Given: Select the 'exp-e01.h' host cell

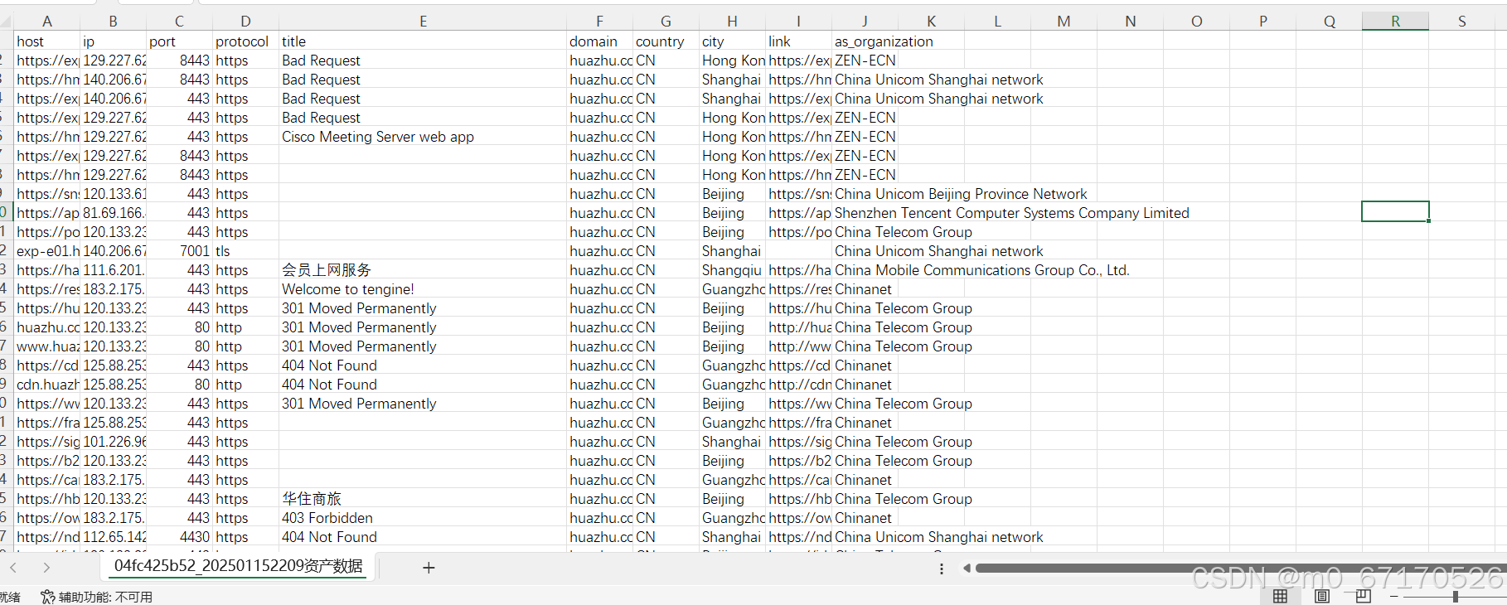Looking at the screenshot, I should pyautogui.click(x=47, y=251).
